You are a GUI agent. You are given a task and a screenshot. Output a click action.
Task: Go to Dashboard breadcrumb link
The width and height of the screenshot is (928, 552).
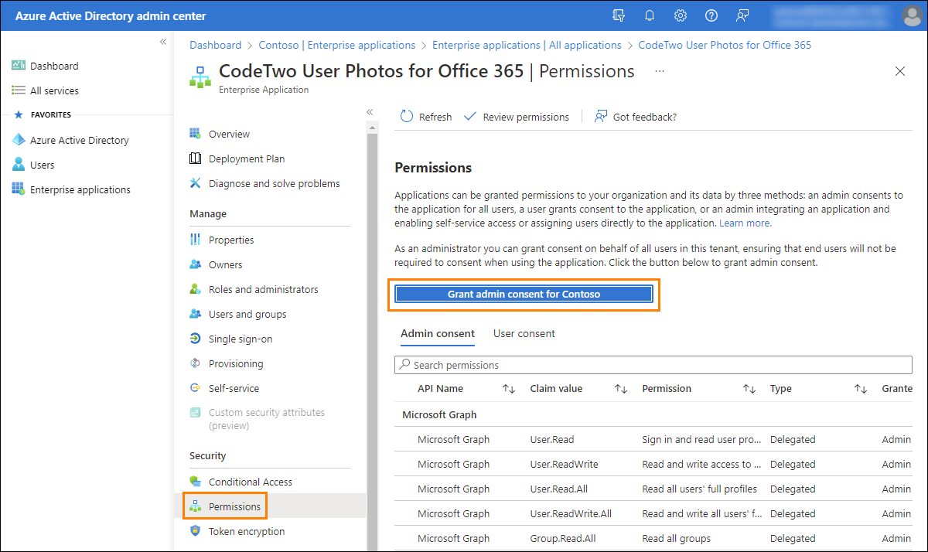coord(216,45)
